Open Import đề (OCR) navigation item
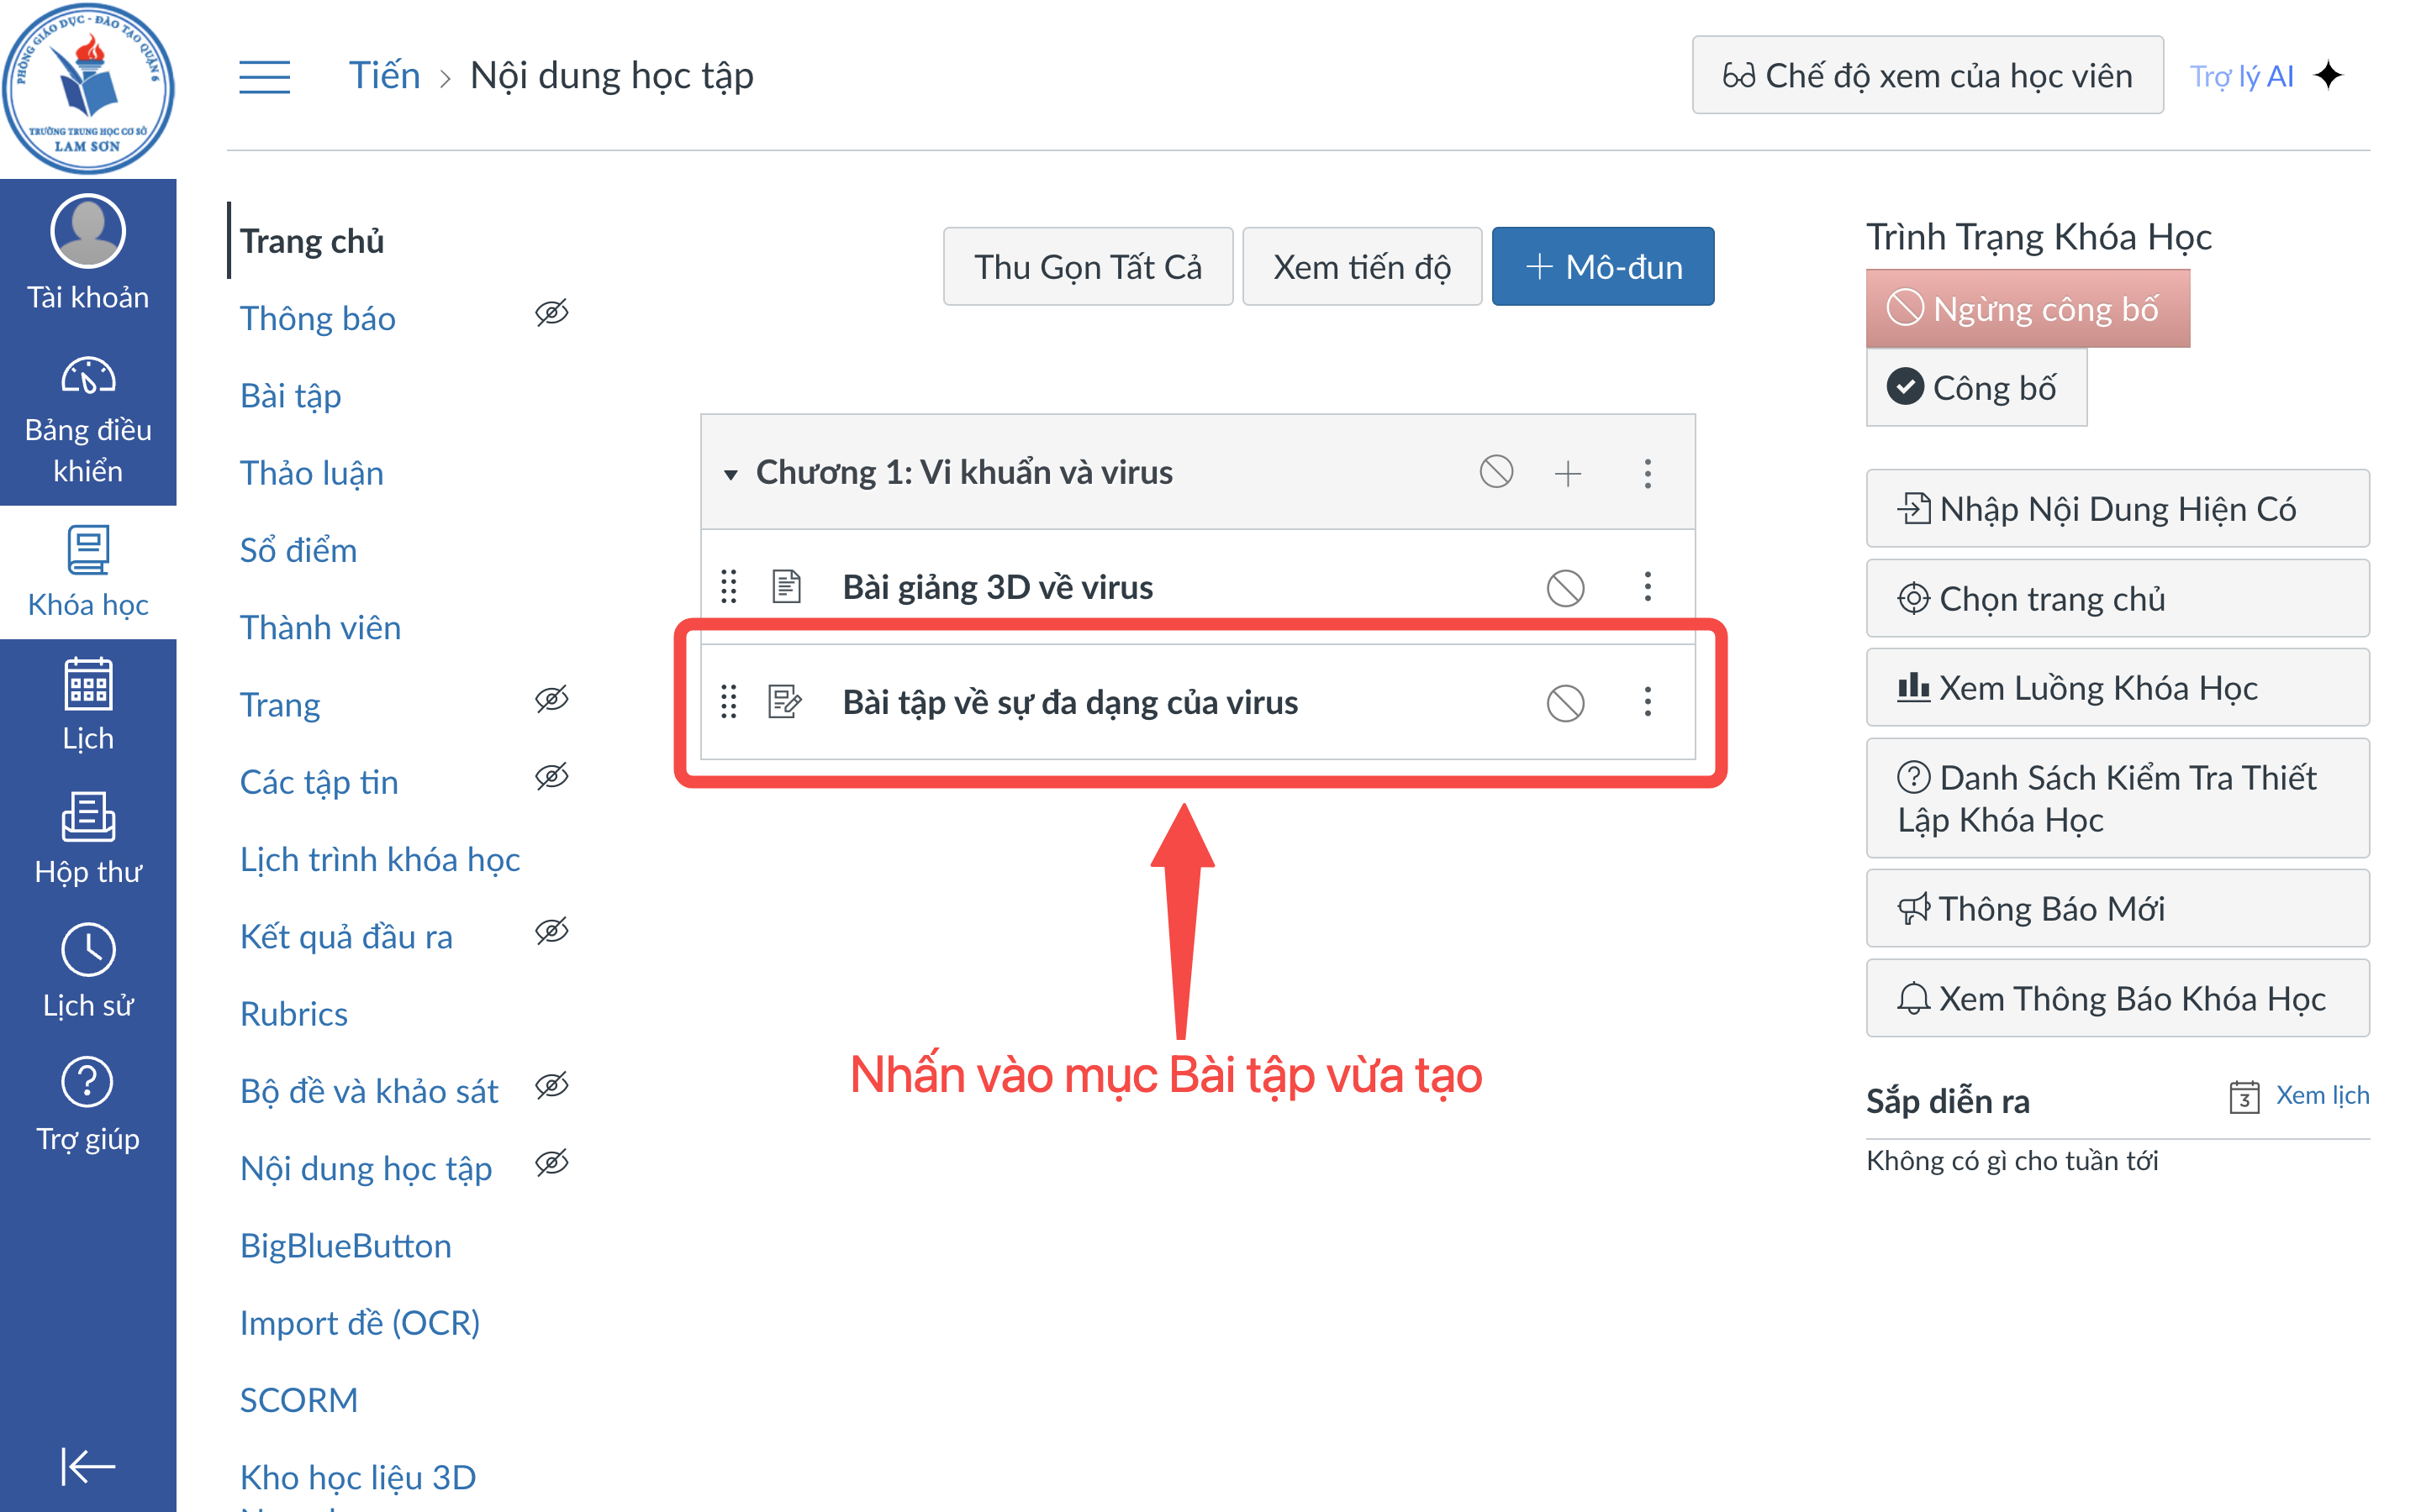The width and height of the screenshot is (2421, 1512). point(360,1323)
